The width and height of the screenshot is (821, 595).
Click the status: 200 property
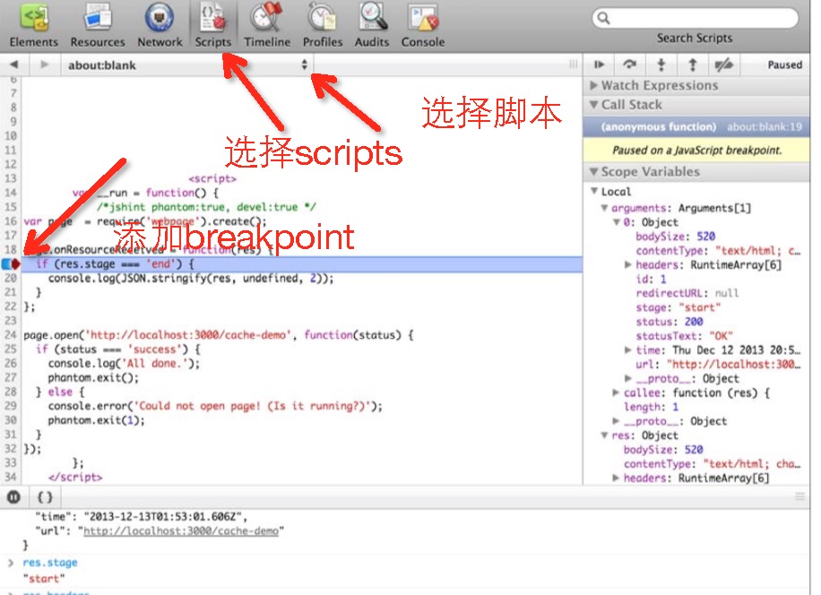pos(670,322)
